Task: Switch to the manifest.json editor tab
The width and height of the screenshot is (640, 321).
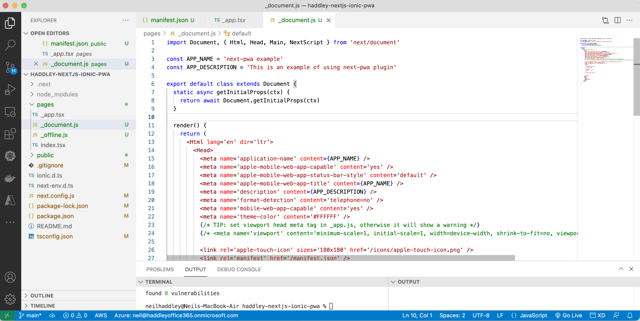Action: (x=169, y=20)
